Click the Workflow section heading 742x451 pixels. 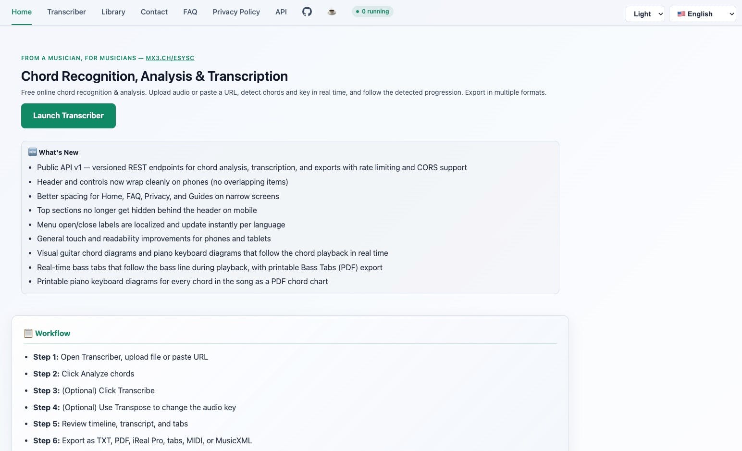pyautogui.click(x=52, y=333)
